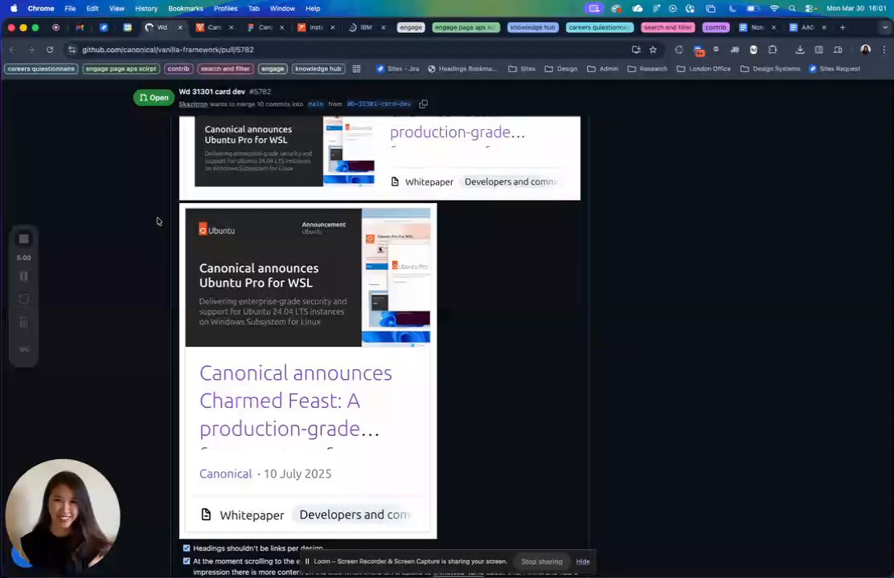Click 'Hide' on the screen sharing bar
This screenshot has width=894, height=578.
coord(583,561)
